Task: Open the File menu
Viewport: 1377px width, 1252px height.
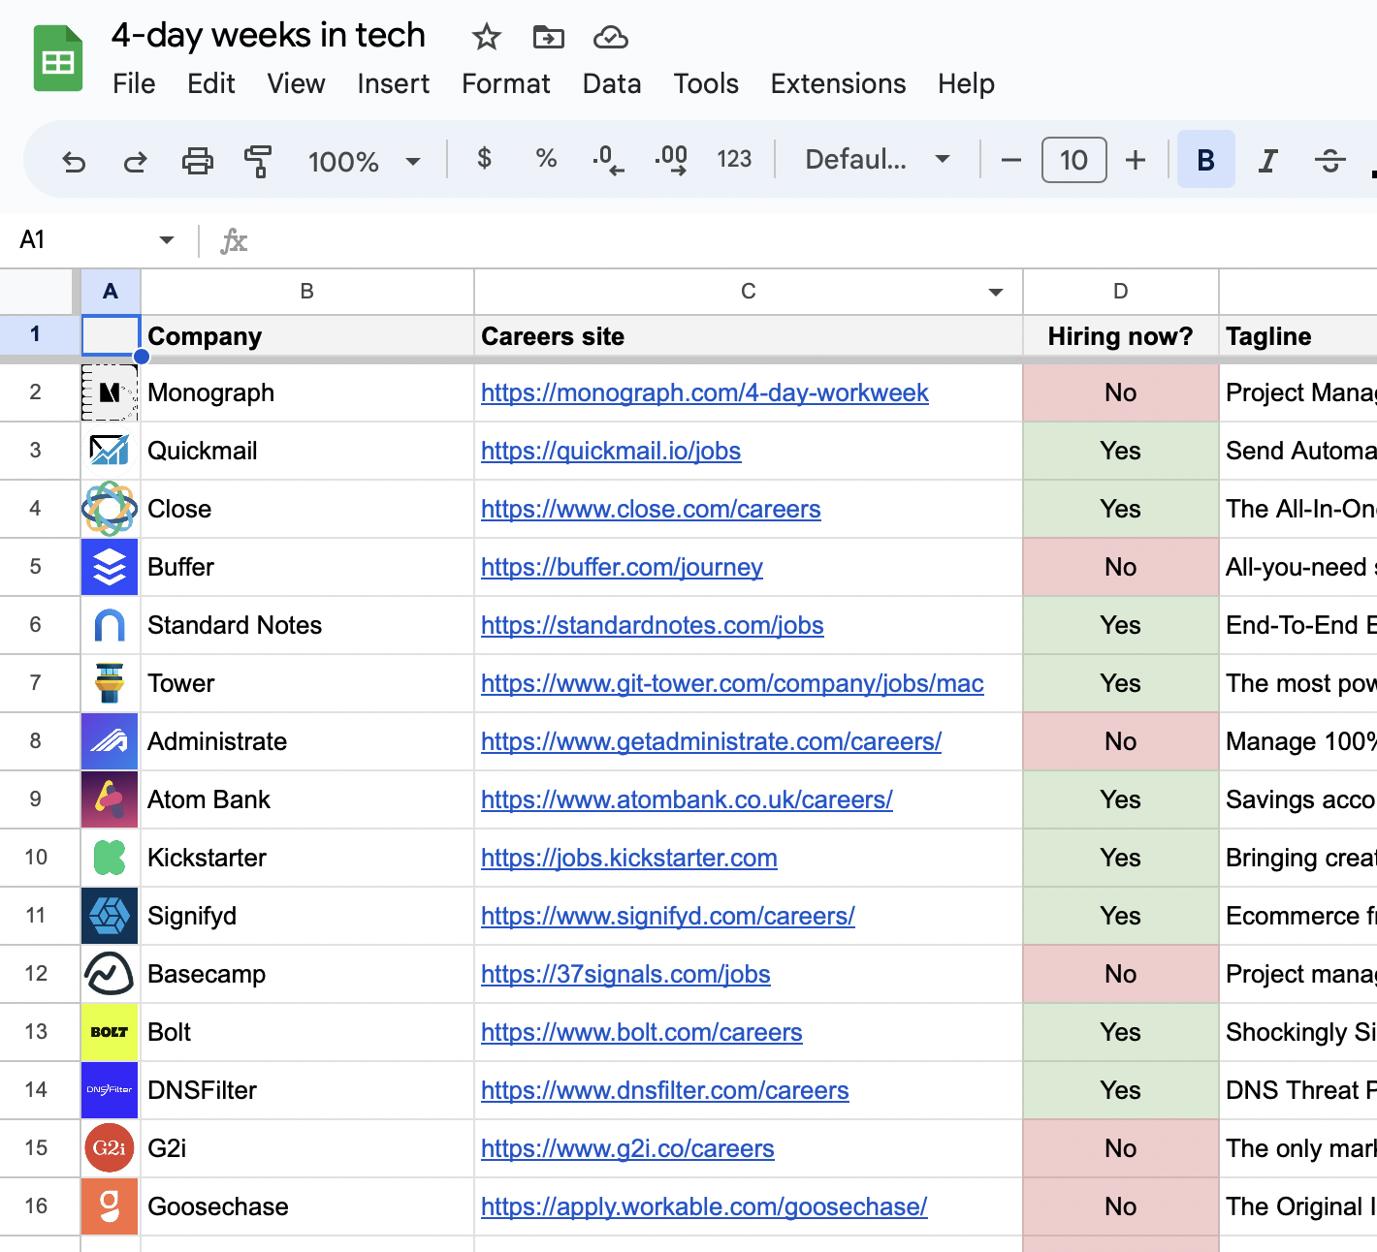Action: (134, 84)
